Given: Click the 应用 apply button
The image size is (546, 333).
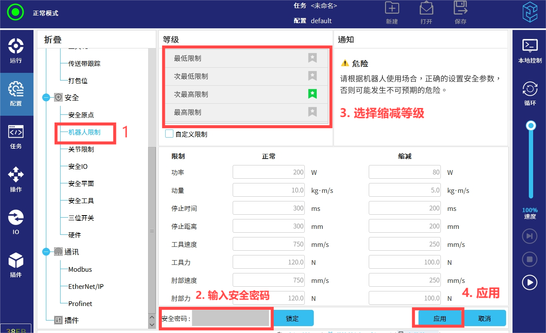Looking at the screenshot, I should [440, 318].
